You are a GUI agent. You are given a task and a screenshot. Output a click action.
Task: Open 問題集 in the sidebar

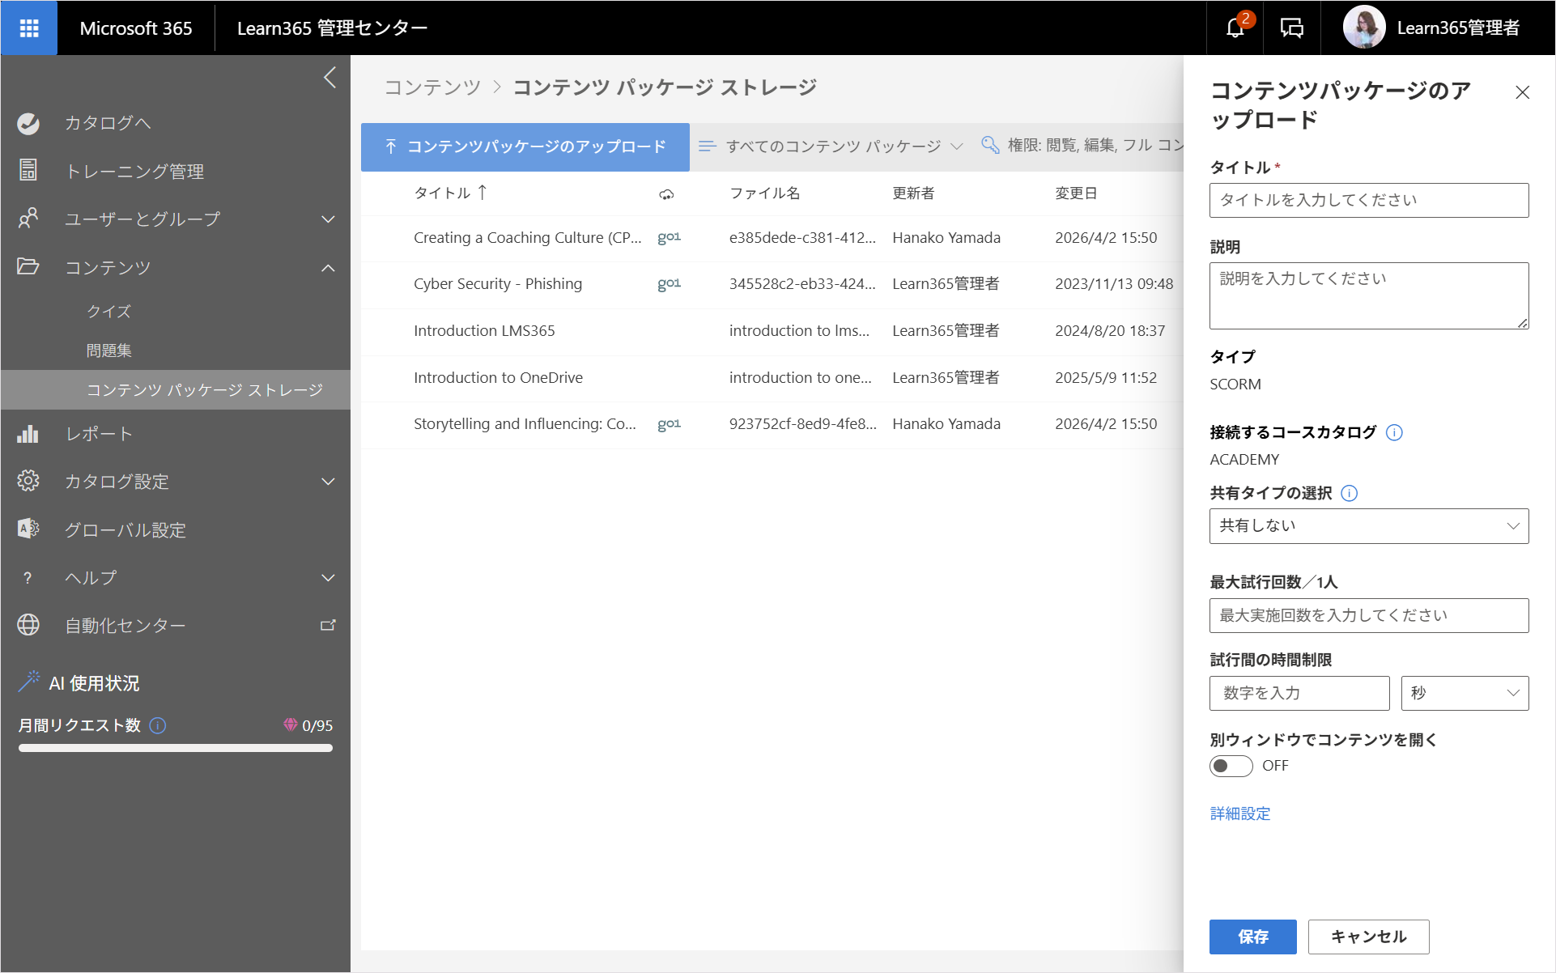click(109, 351)
